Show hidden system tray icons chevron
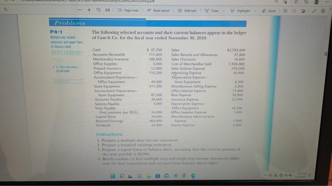Screen dimensions: 332x186 coord(266,175)
